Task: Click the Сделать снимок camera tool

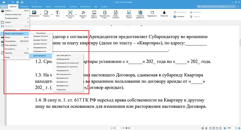Action: click(129, 14)
